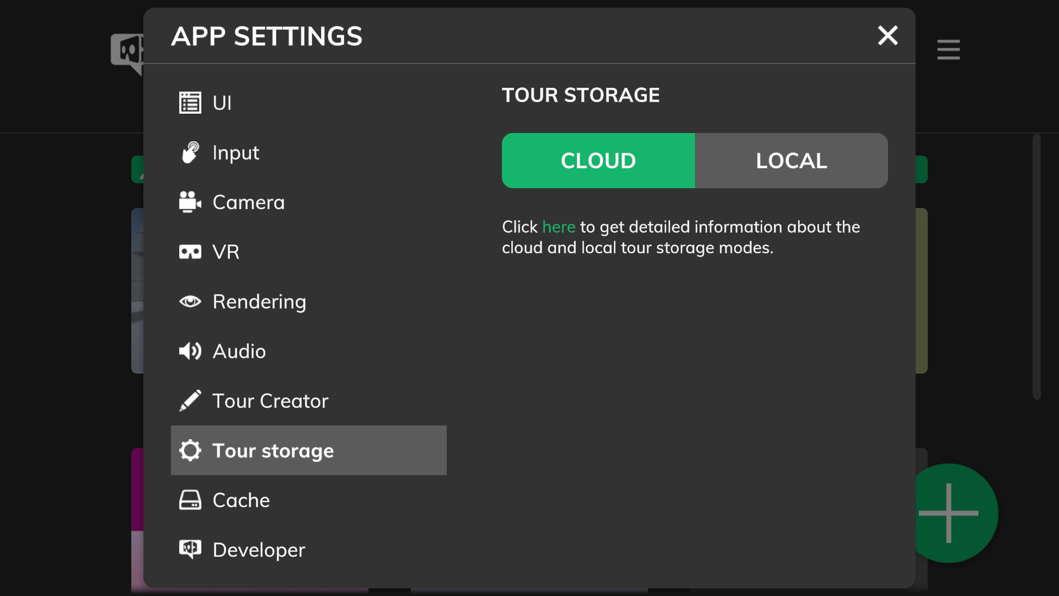Switch tour storage to CLOUD mode
The height and width of the screenshot is (596, 1059).
[x=598, y=160]
